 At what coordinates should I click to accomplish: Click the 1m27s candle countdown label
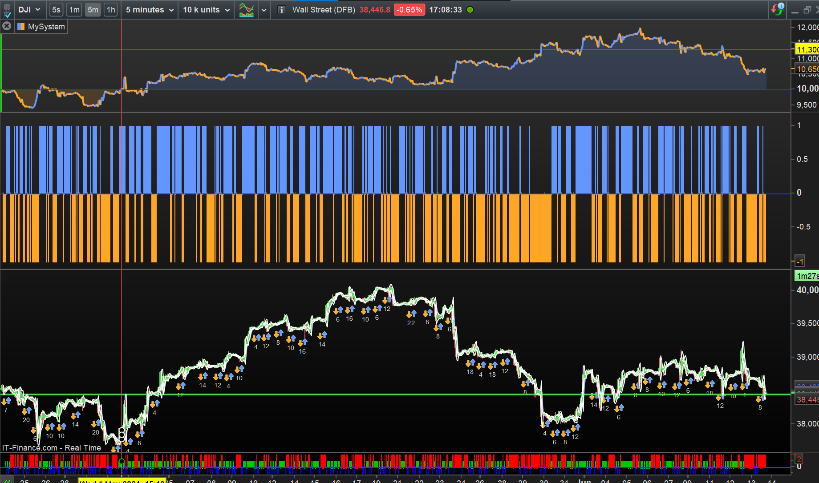(807, 276)
